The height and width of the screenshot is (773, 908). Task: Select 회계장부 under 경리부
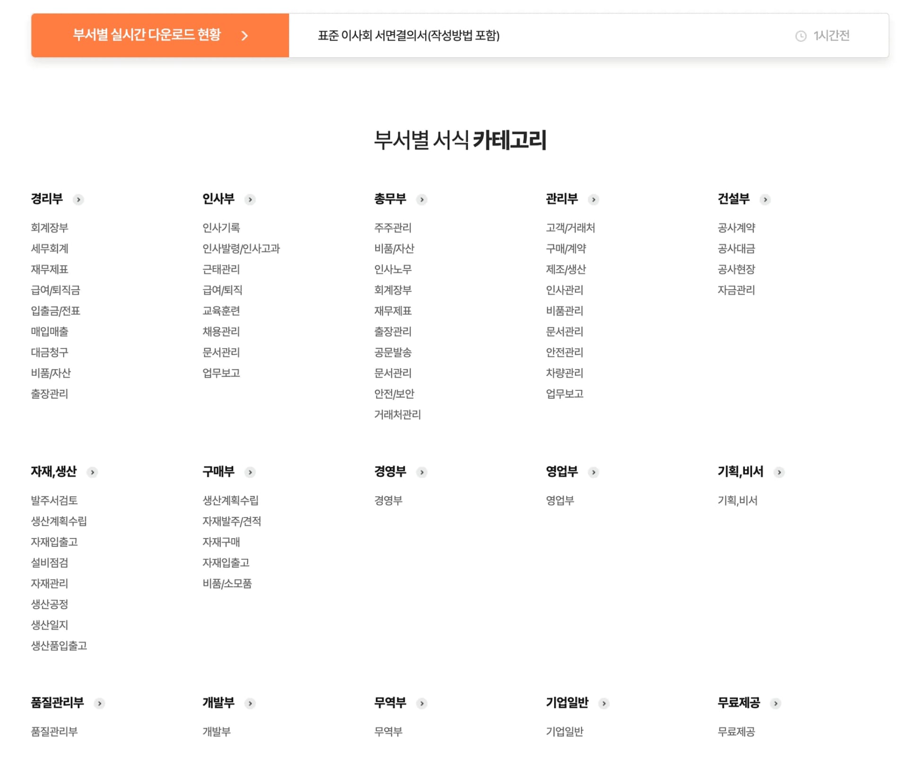[49, 228]
